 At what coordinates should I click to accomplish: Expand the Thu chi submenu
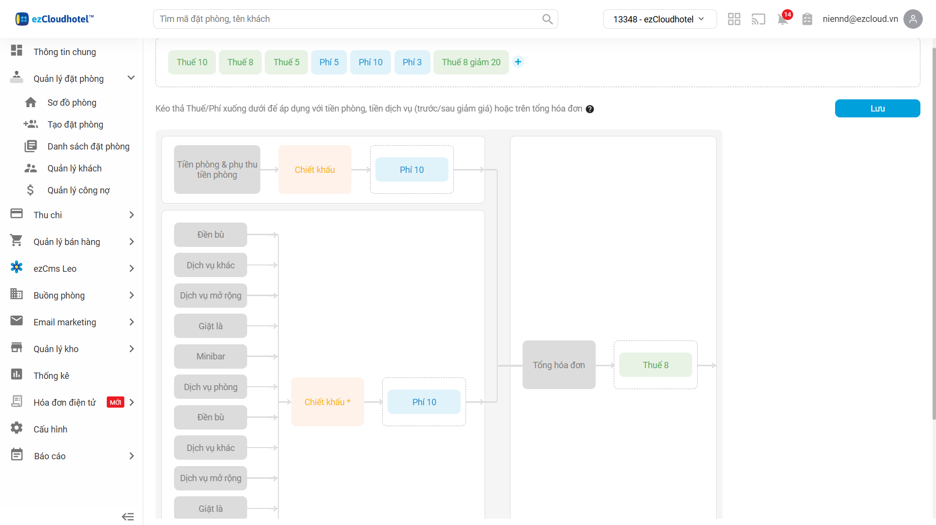pos(131,215)
